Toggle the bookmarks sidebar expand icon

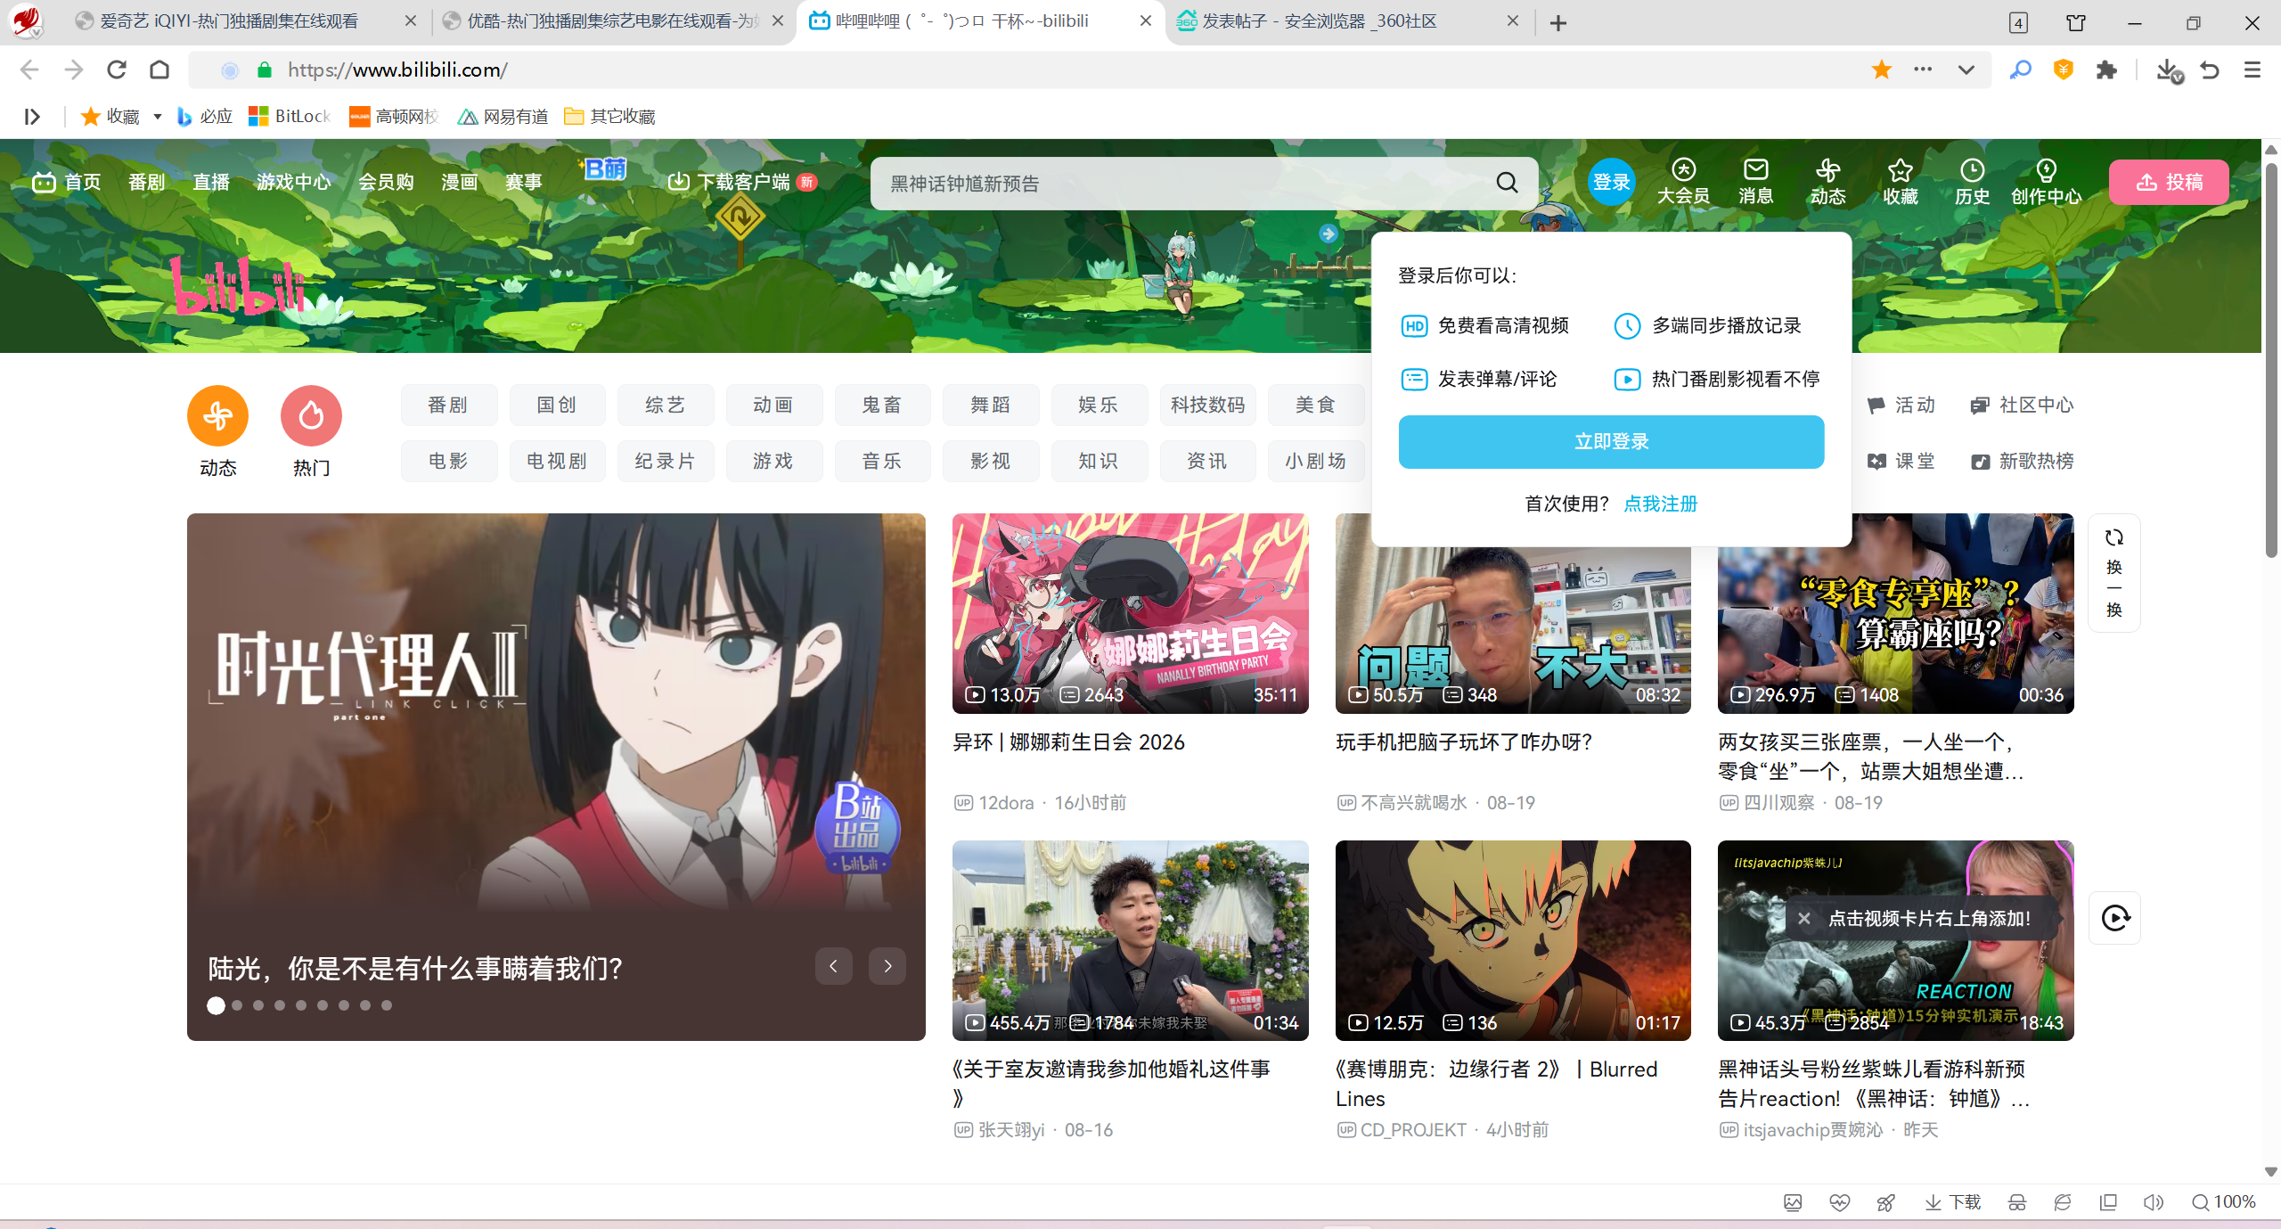pos(32,117)
